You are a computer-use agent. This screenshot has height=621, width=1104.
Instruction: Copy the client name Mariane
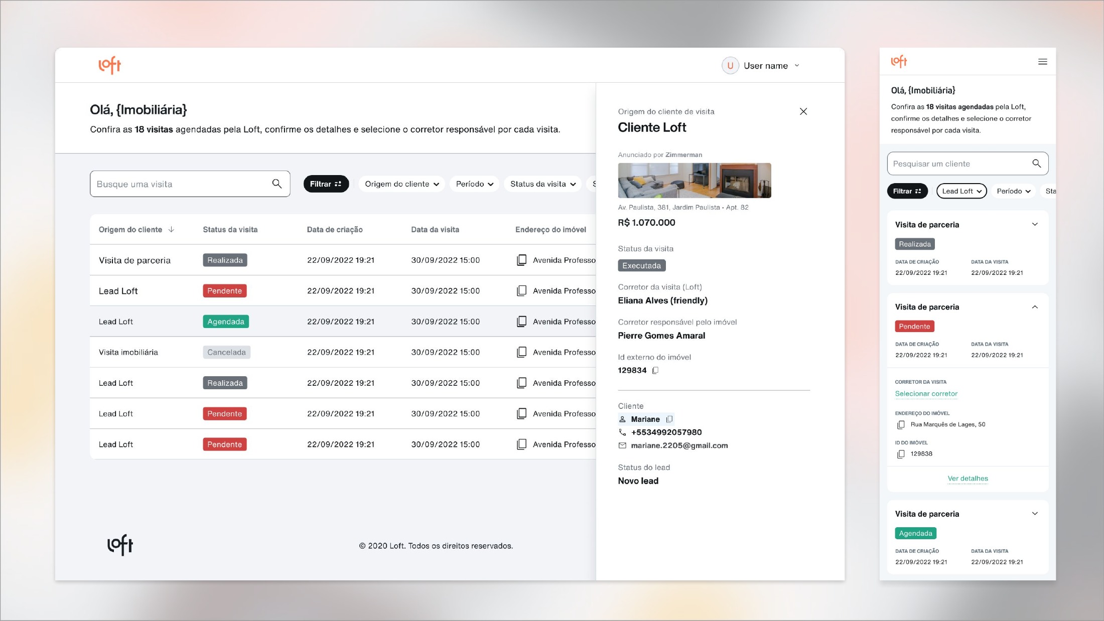[669, 419]
